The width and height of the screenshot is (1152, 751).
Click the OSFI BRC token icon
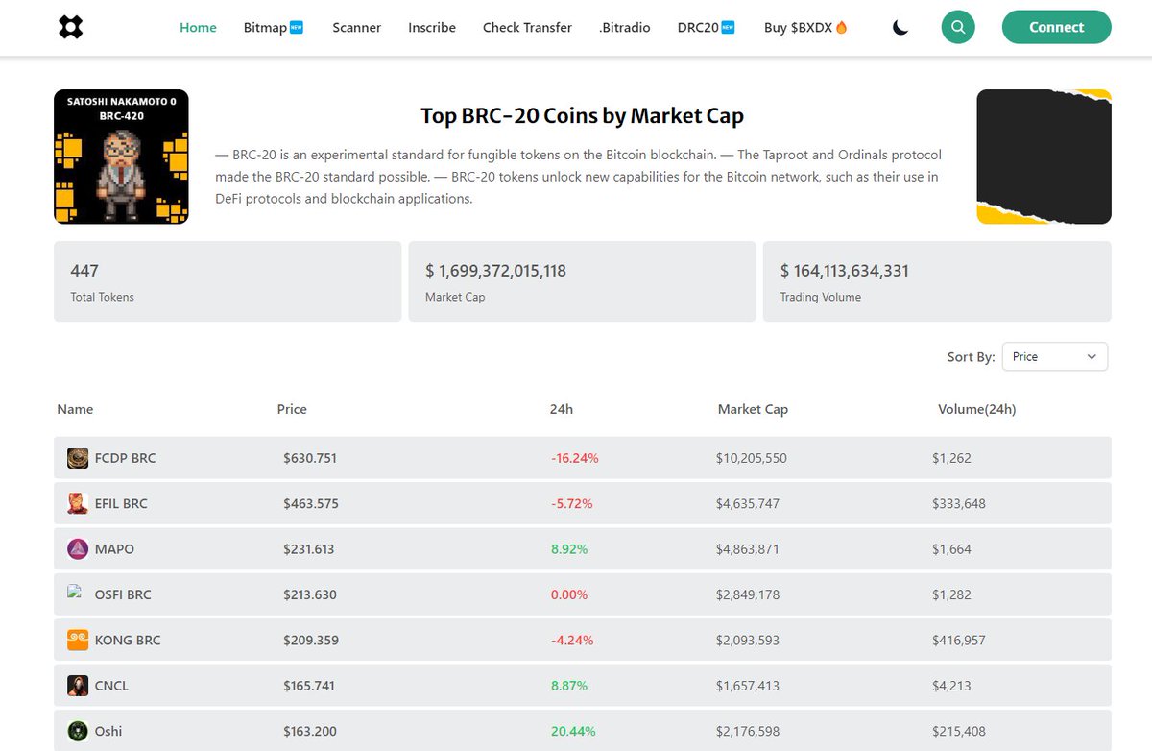click(75, 594)
